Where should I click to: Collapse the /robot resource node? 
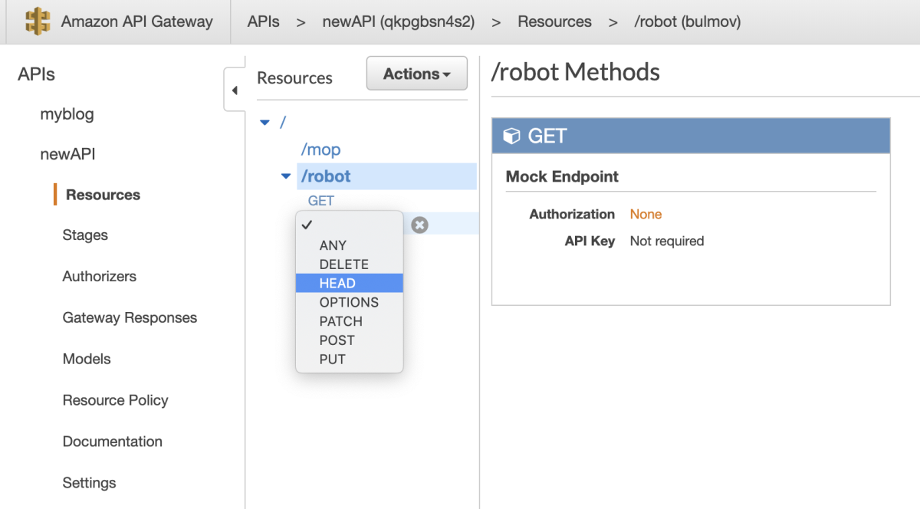click(287, 177)
